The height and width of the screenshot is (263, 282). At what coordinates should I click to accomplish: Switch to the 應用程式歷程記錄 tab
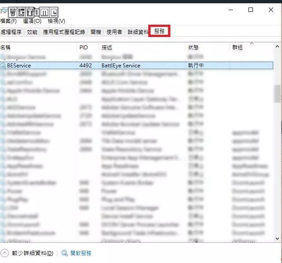[x=64, y=32]
